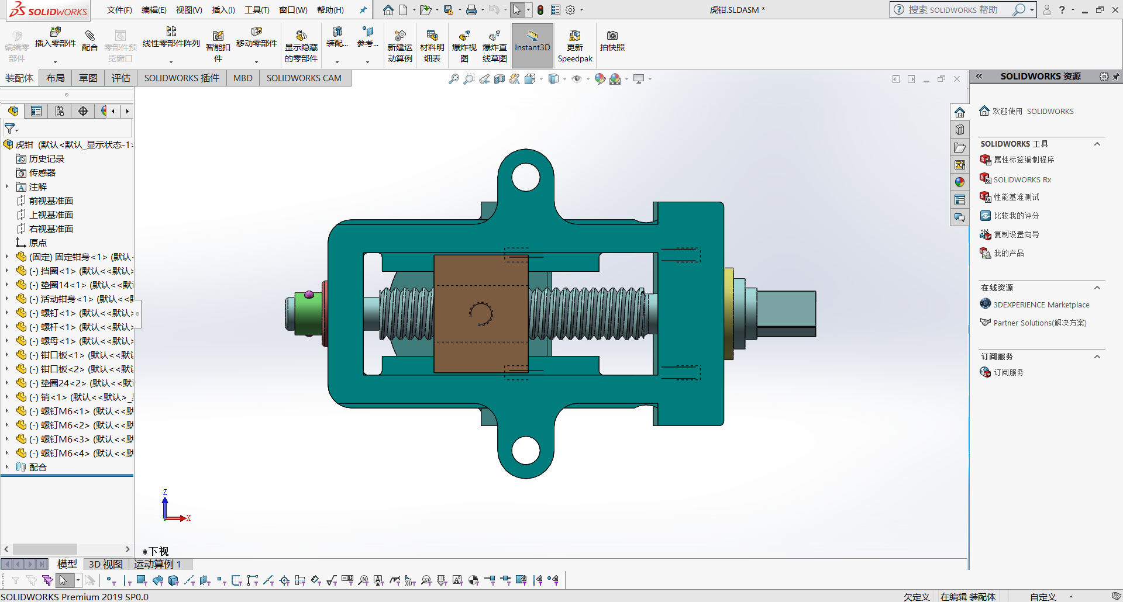Click Insert Components (插入零部件) tool
1123x602 pixels.
55,37
